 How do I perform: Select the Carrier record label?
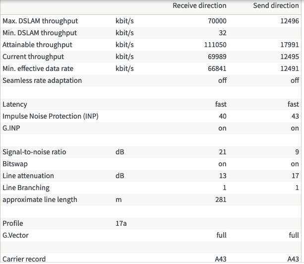(24, 259)
